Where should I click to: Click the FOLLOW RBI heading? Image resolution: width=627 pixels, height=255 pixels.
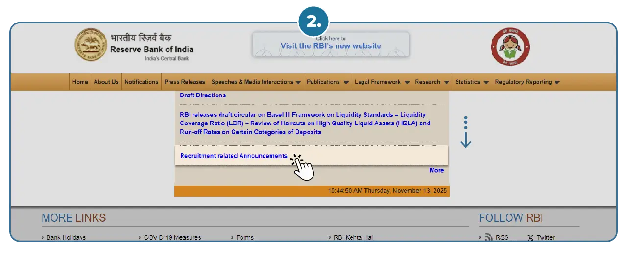pyautogui.click(x=511, y=218)
